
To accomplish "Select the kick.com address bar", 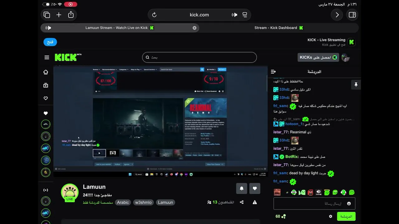I will tap(199, 15).
